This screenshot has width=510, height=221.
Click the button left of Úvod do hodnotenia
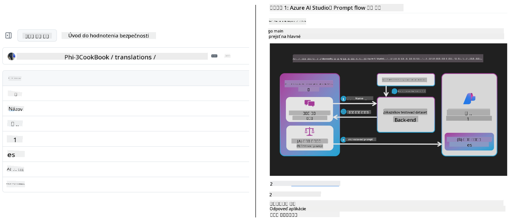coord(37,36)
